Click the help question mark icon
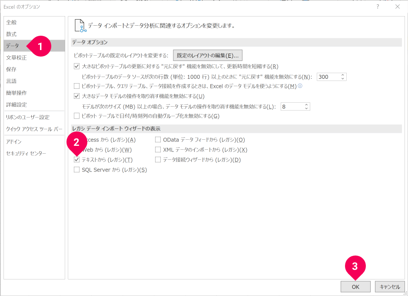Viewport: 408px width, 296px height. [378, 7]
